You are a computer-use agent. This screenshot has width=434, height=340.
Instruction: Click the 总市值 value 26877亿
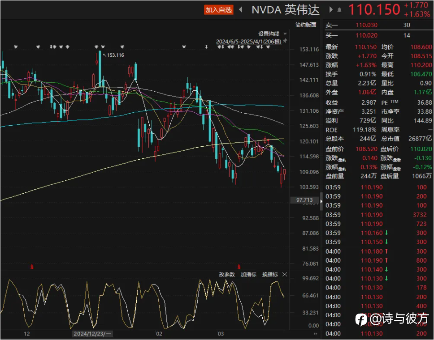420,139
